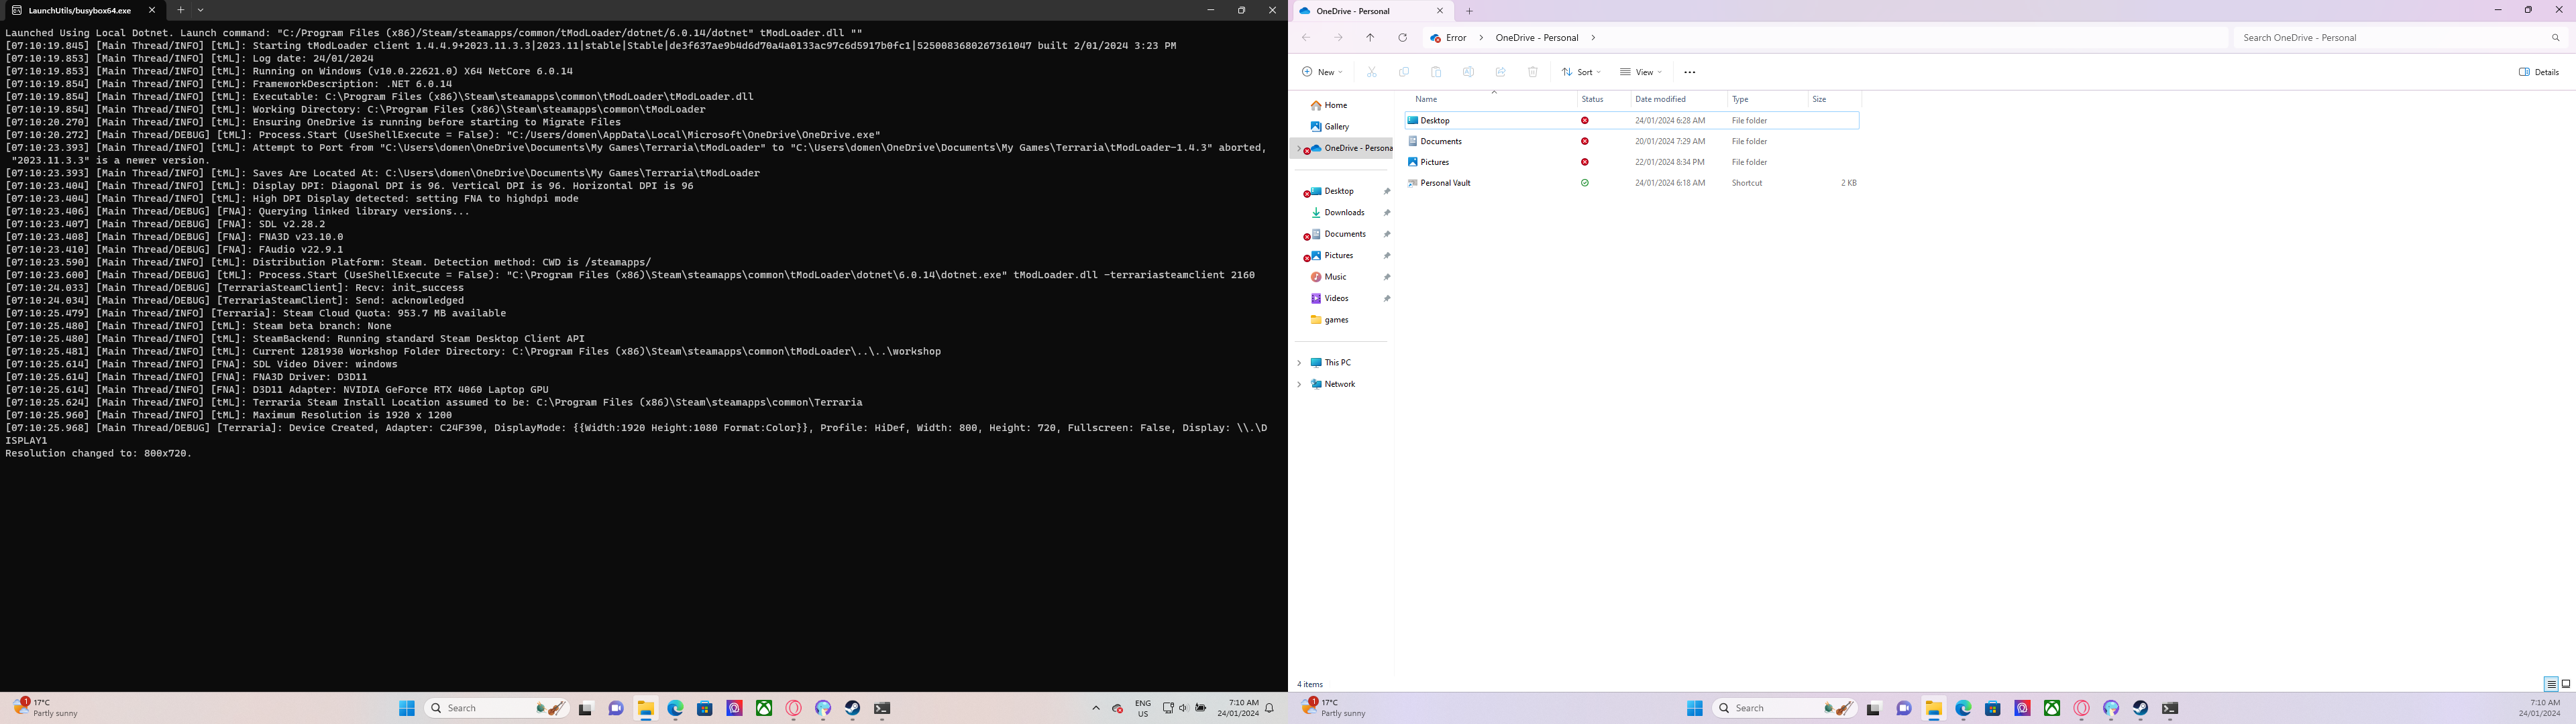The image size is (2576, 724).
Task: Toggle the Details pane
Action: coord(2538,72)
